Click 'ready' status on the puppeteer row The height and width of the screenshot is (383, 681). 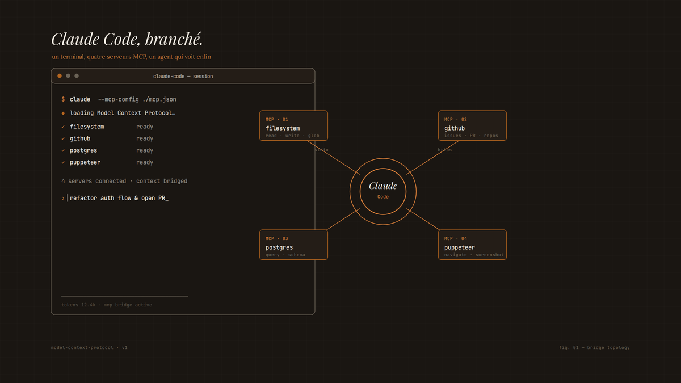[x=145, y=162]
